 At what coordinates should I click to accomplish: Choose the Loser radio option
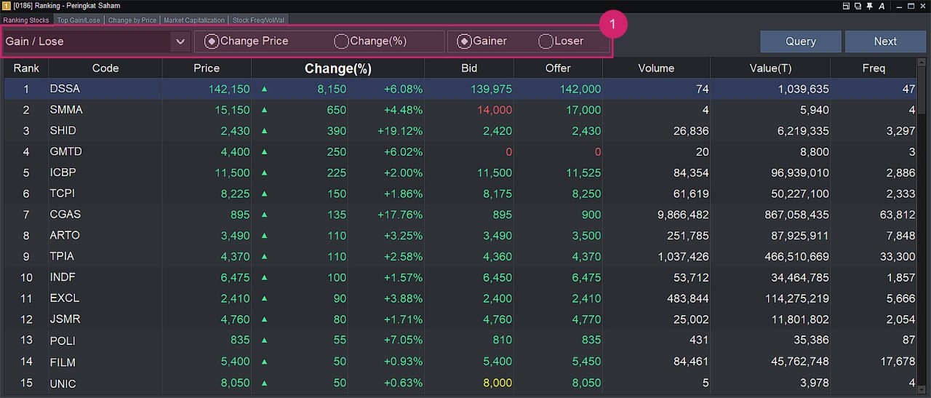tap(546, 41)
